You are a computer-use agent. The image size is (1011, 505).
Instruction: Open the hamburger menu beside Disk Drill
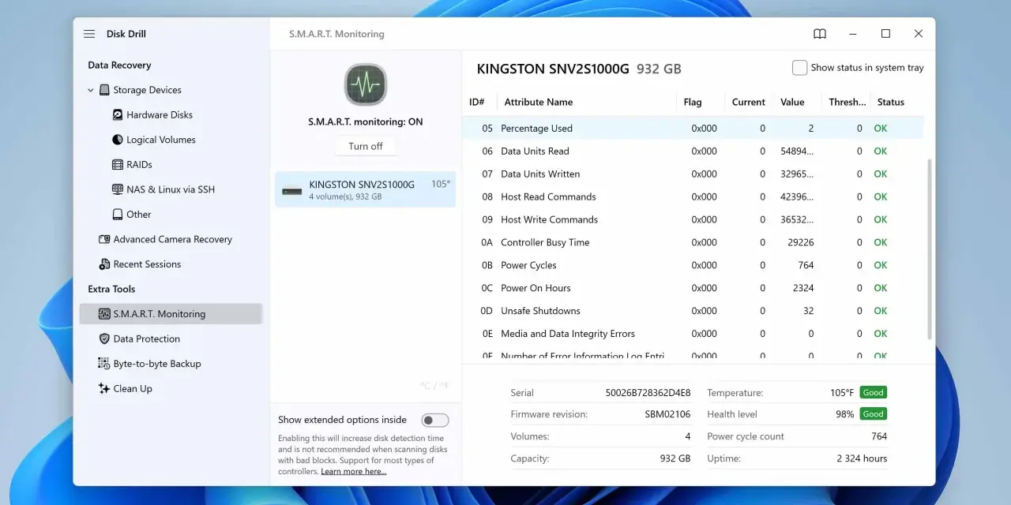pos(89,34)
